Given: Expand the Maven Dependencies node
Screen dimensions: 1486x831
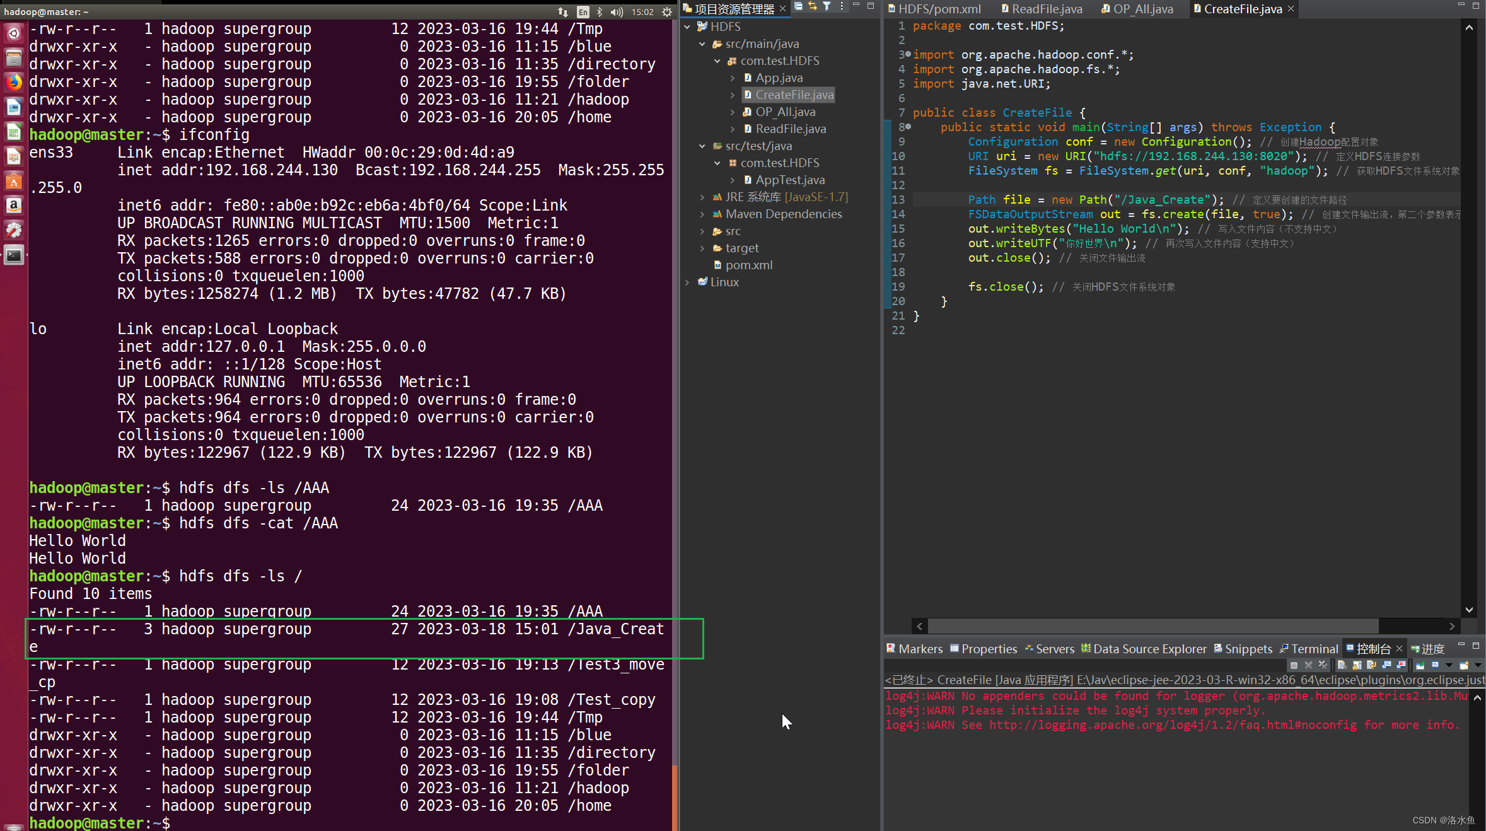Looking at the screenshot, I should (x=702, y=214).
